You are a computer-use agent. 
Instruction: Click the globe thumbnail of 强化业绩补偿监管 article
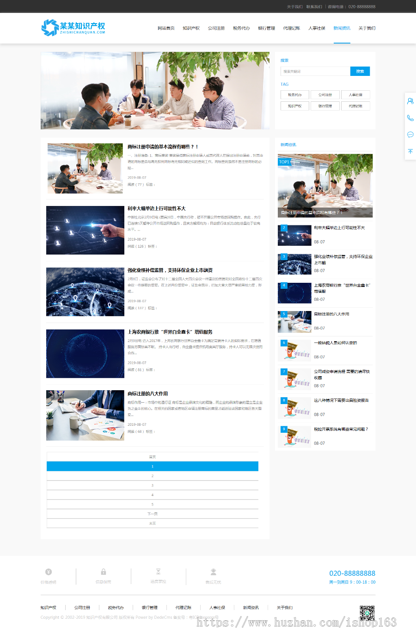[x=85, y=292]
